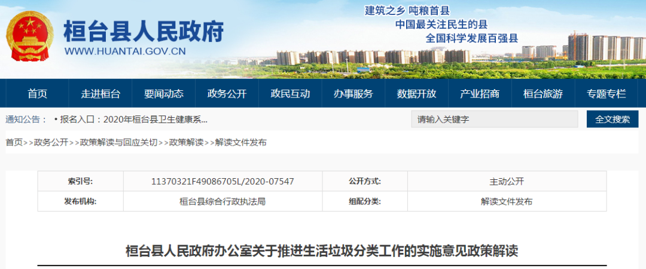
Task: Click the 索引号 label cell
Action: pos(80,181)
